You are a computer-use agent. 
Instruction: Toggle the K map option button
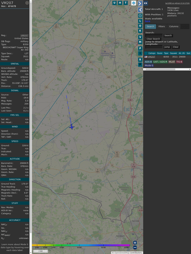[x=140, y=31]
